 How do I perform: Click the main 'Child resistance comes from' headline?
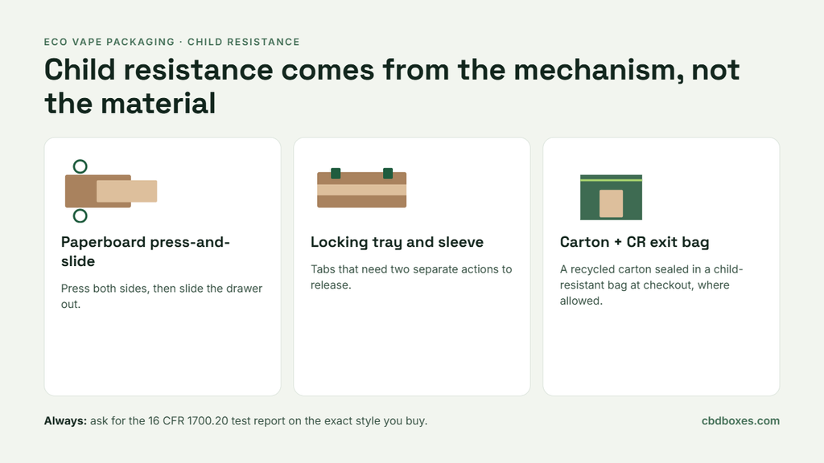(x=392, y=86)
